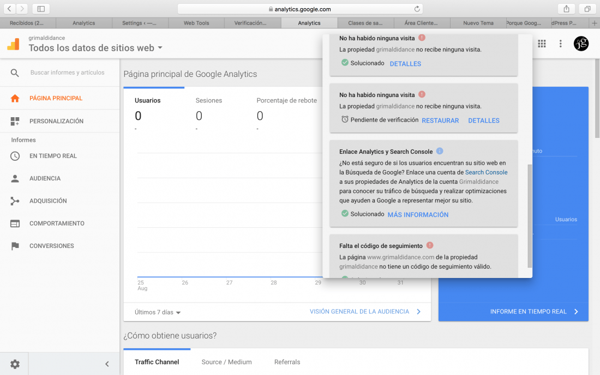Click the Buscar informes y artículos search field
This screenshot has height=375, width=600.
67,72
